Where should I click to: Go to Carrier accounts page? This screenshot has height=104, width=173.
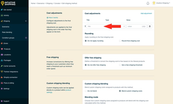tap(9, 66)
